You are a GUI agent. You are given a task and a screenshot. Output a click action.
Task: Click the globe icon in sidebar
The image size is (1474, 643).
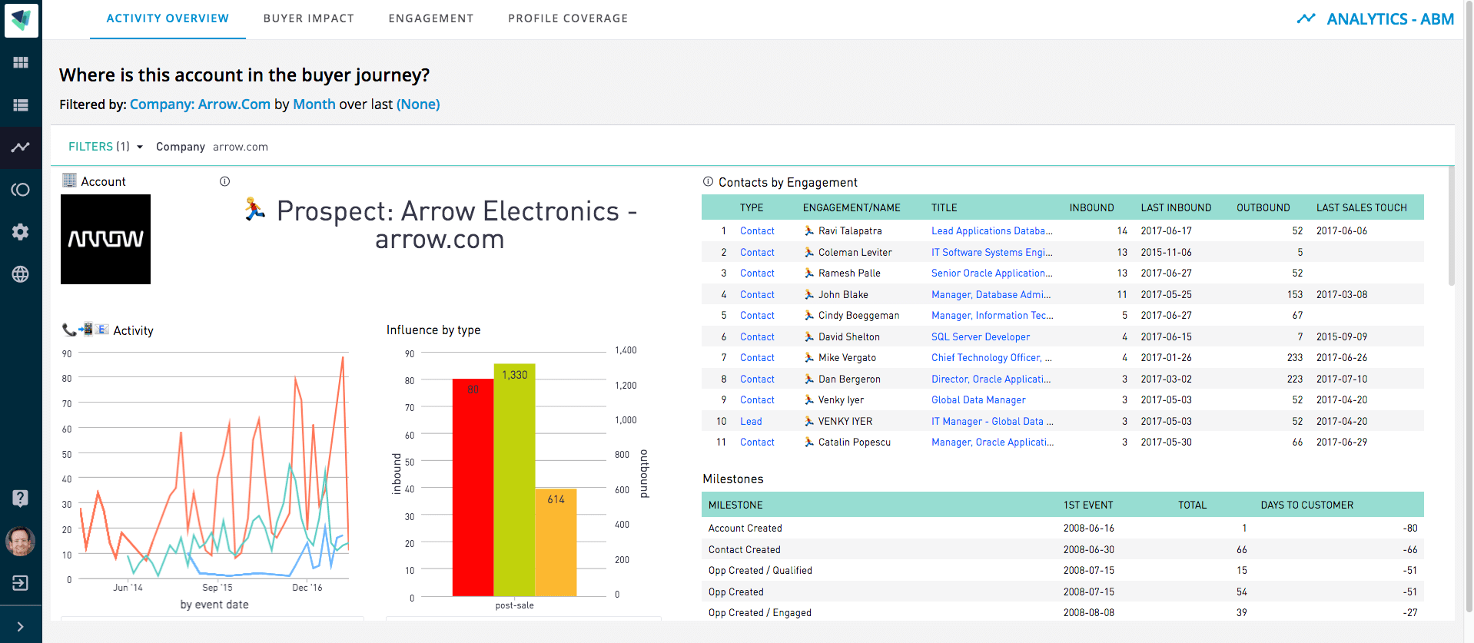[21, 274]
